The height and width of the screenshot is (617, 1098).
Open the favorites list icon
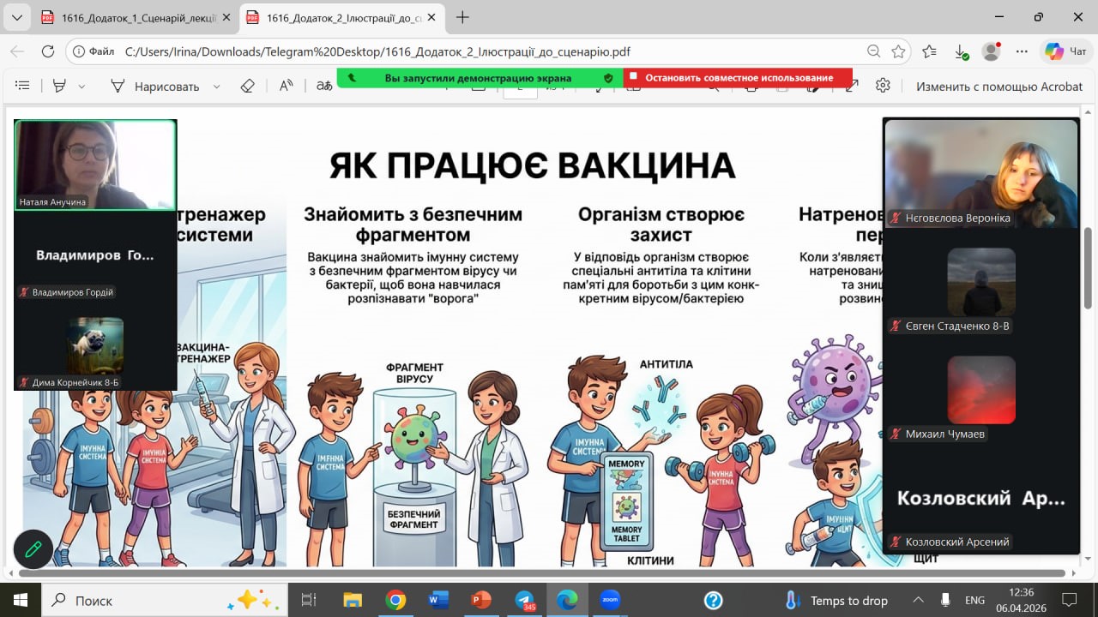pos(930,51)
